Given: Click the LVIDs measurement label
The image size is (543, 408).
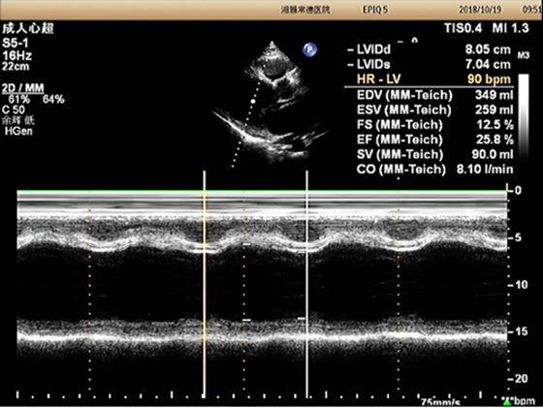Looking at the screenshot, I should (x=373, y=64).
